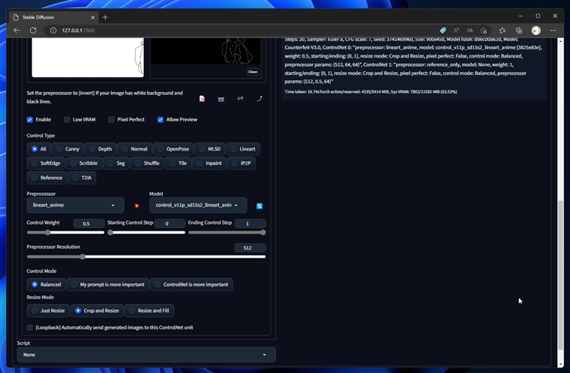Select Normal control type
This screenshot has height=373, width=570.
point(134,149)
